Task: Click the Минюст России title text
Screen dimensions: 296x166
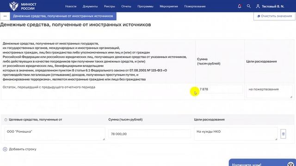Action: tap(29, 6)
